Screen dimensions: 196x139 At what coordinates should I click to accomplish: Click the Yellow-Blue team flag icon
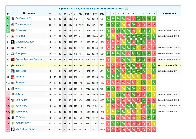(13, 112)
